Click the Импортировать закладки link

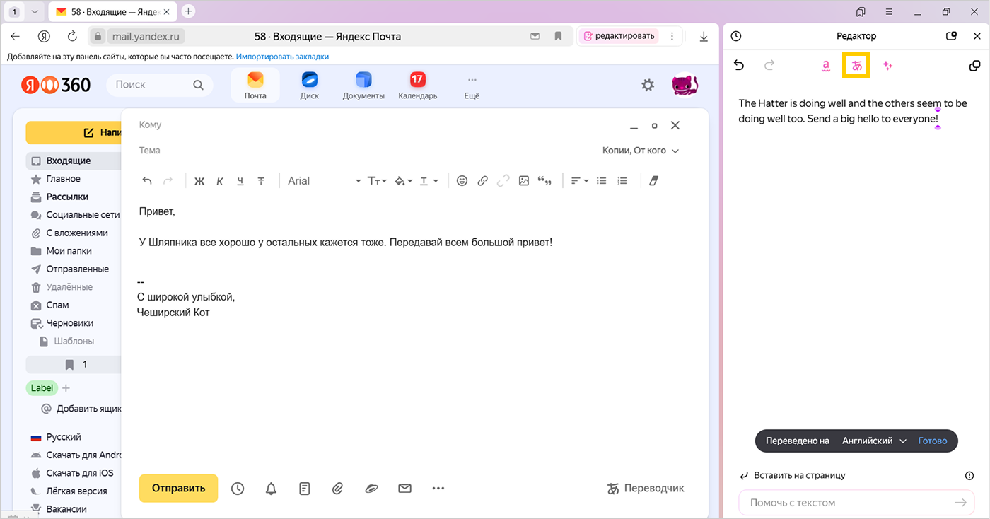(x=282, y=57)
